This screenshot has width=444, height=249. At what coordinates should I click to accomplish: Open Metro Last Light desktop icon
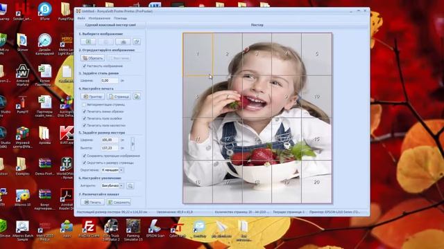(67, 44)
